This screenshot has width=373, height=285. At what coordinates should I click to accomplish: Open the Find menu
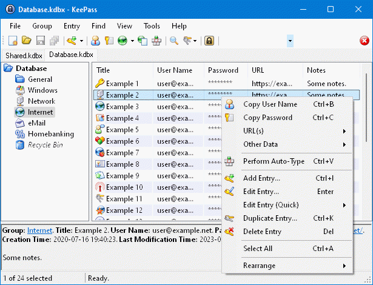coord(98,26)
